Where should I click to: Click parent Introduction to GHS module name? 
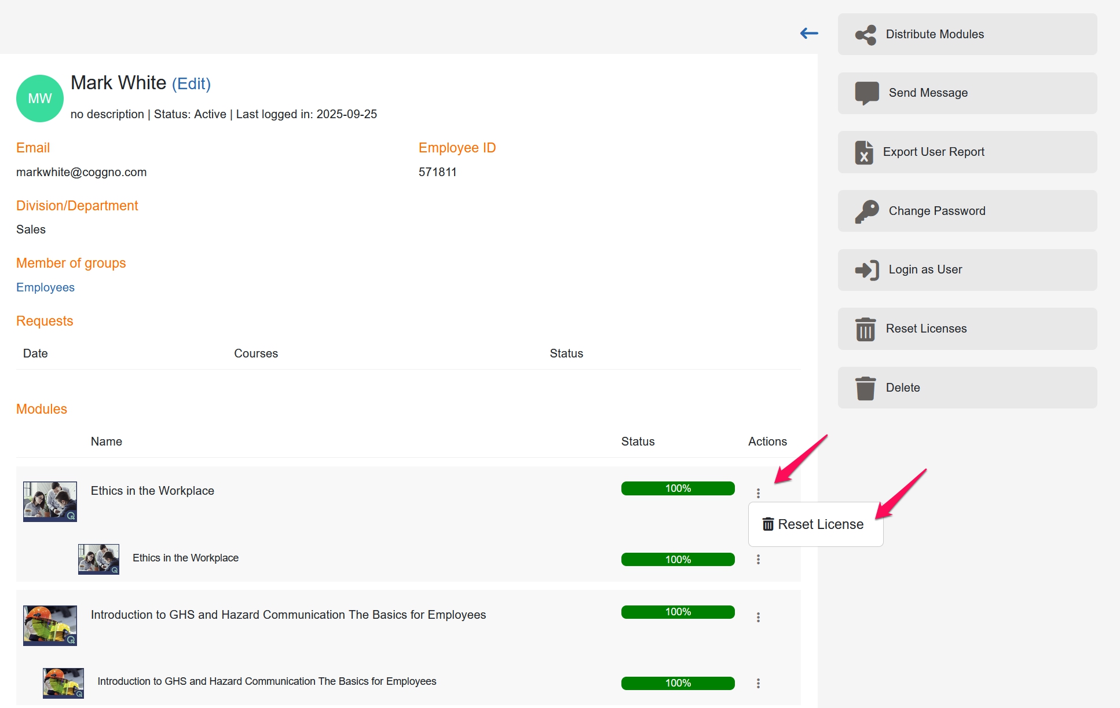pos(288,615)
